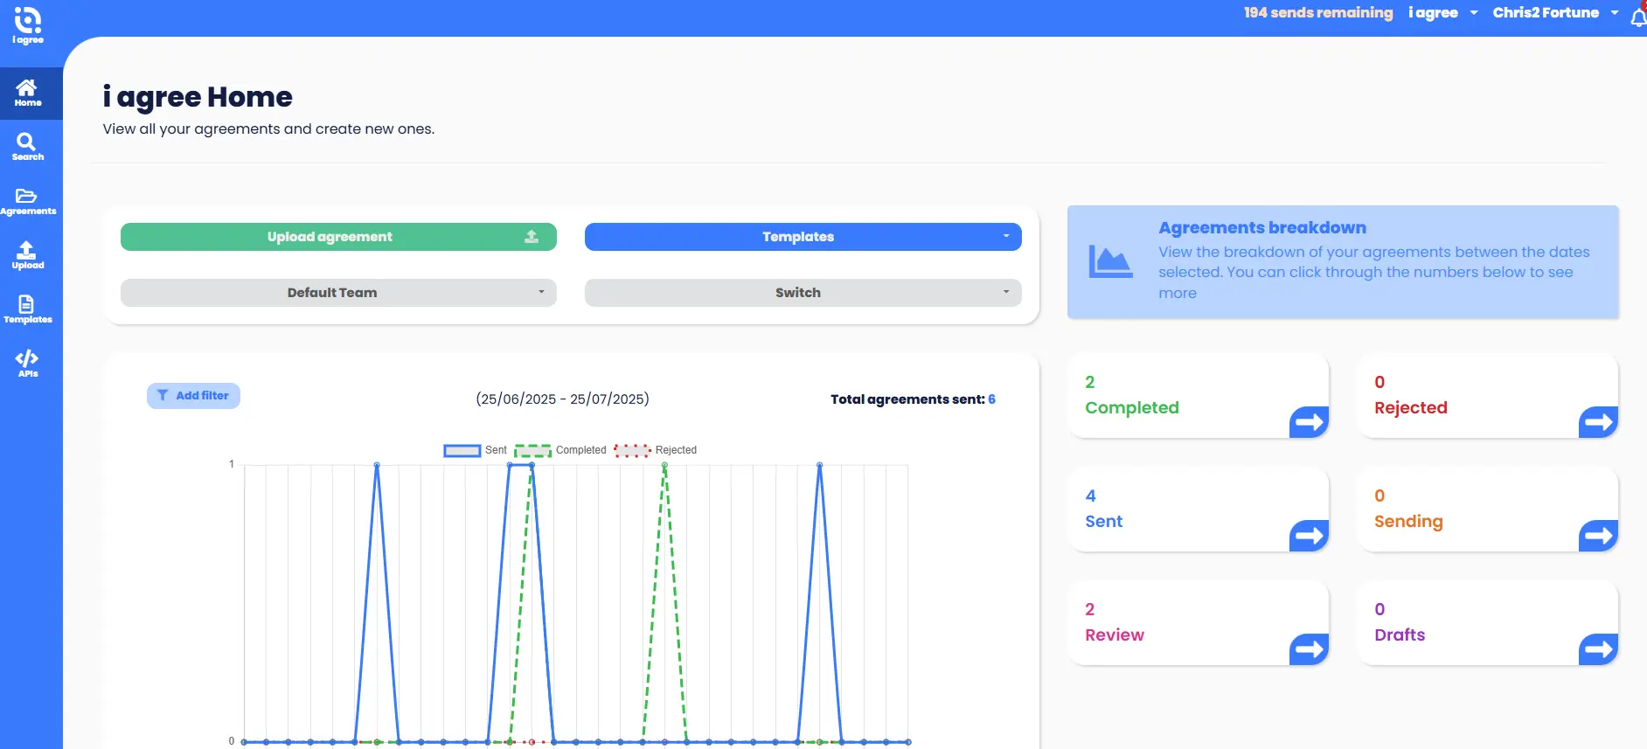The width and height of the screenshot is (1647, 749).
Task: Toggle Completed series in chart legend
Action: click(560, 450)
